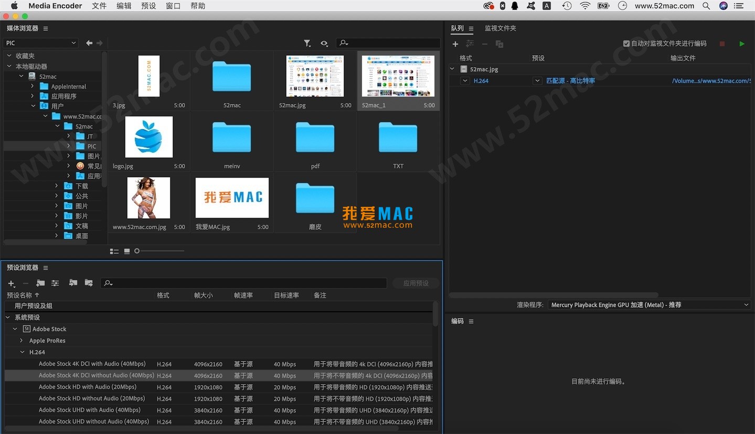Click the queue horizontal scrollbar
The height and width of the screenshot is (434, 755).
point(554,295)
